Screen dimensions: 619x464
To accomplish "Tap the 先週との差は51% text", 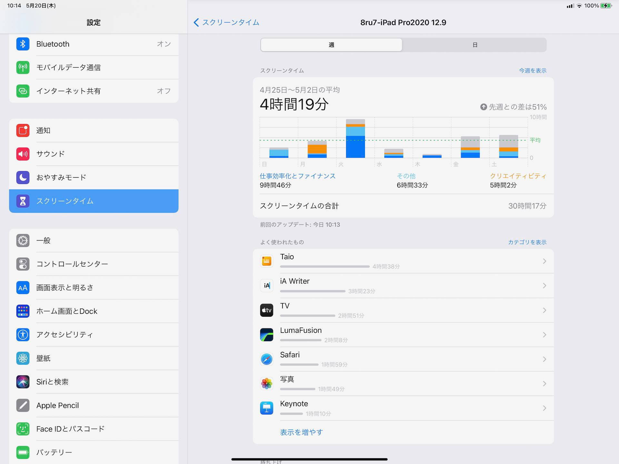I will (x=517, y=107).
